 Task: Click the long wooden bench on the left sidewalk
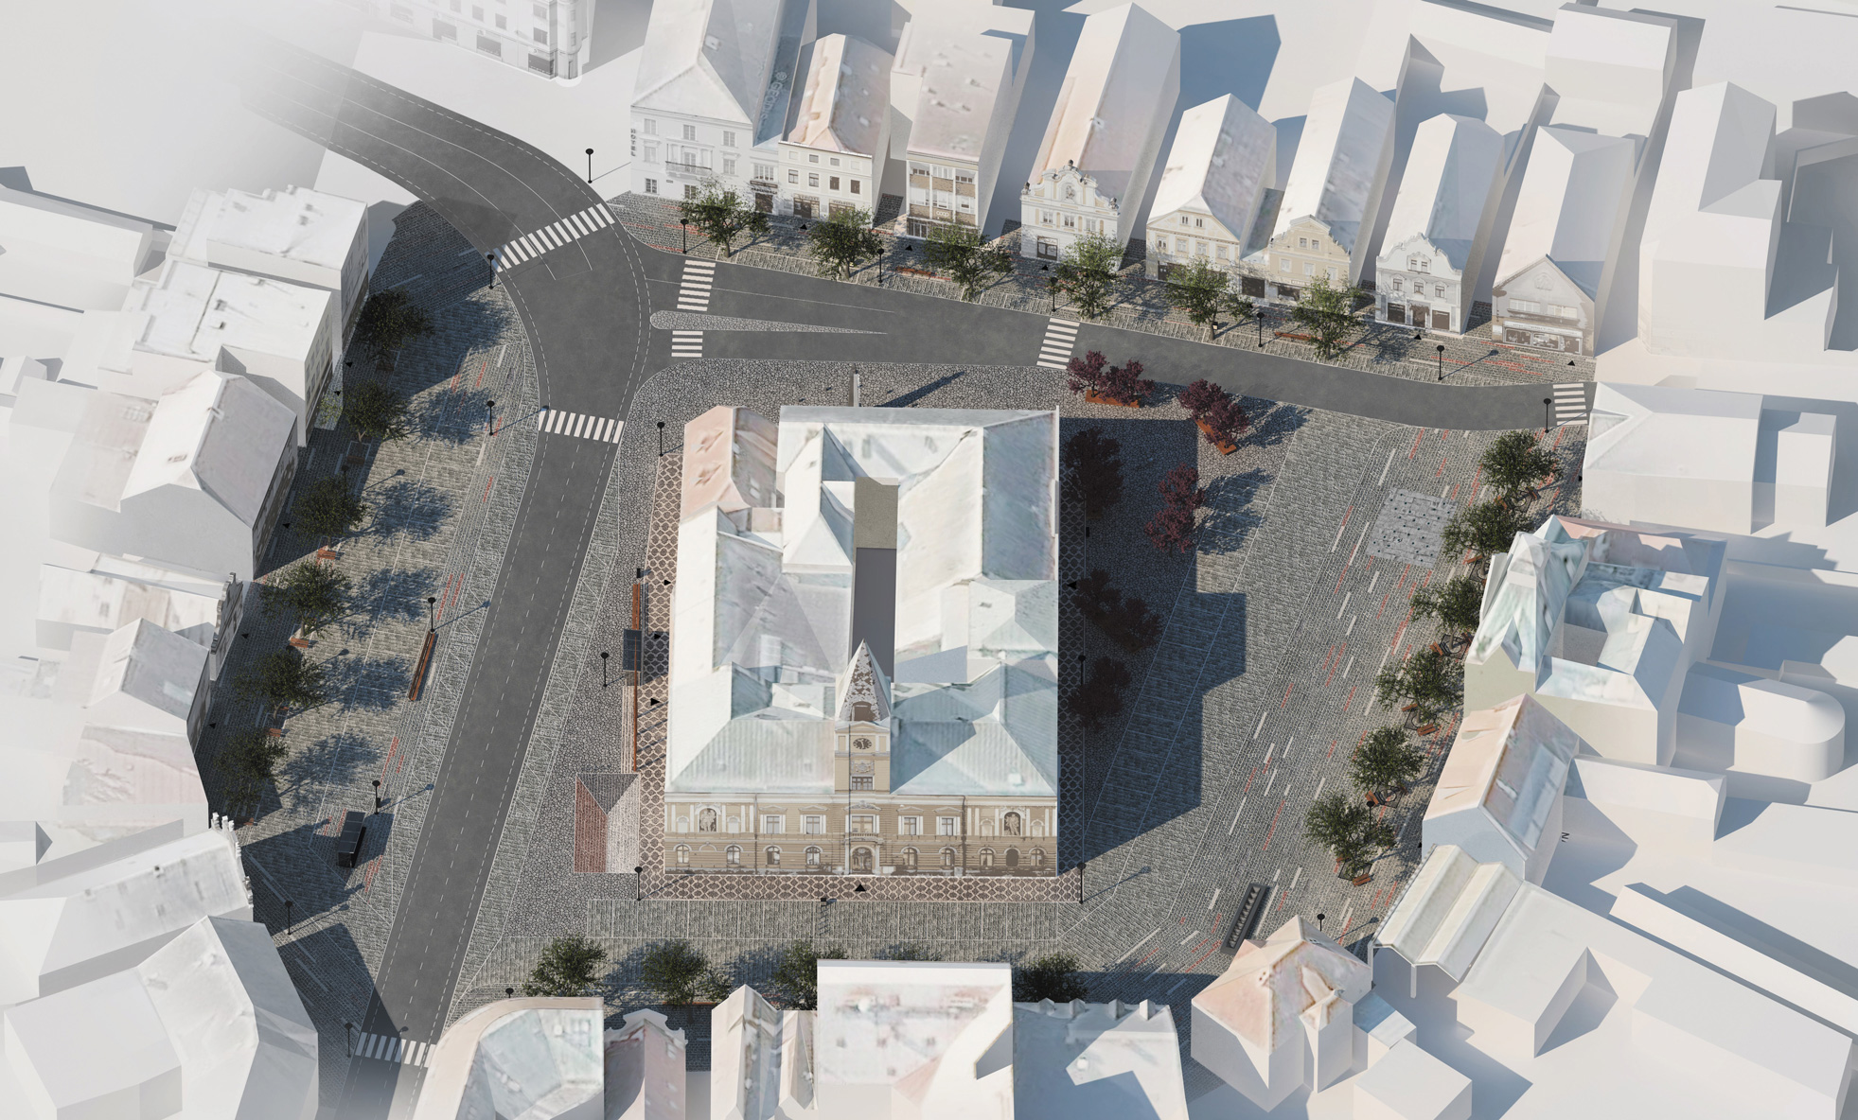(424, 665)
